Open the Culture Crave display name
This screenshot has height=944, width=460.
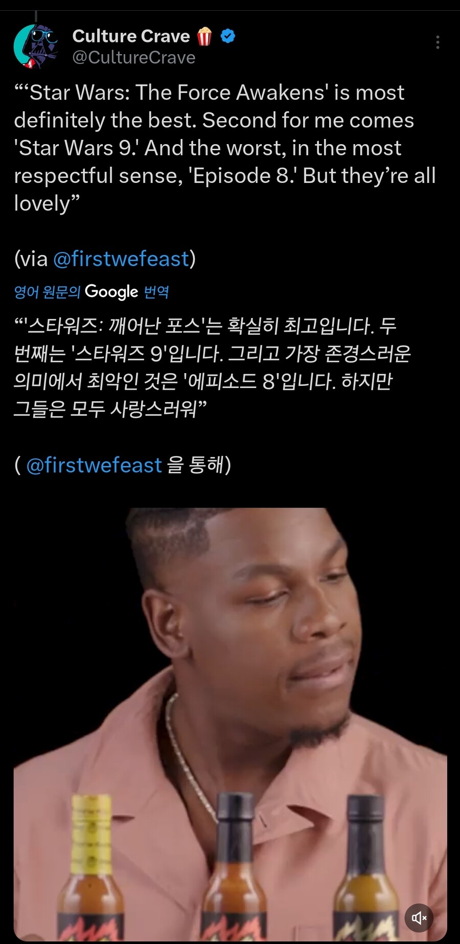pyautogui.click(x=131, y=36)
